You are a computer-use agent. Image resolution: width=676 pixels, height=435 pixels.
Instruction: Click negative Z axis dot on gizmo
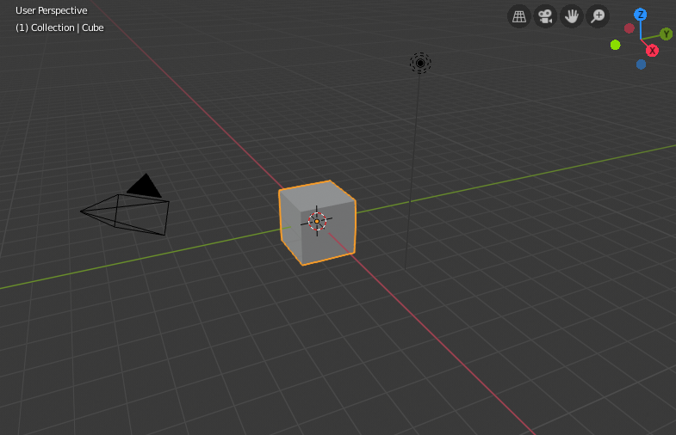click(x=641, y=64)
